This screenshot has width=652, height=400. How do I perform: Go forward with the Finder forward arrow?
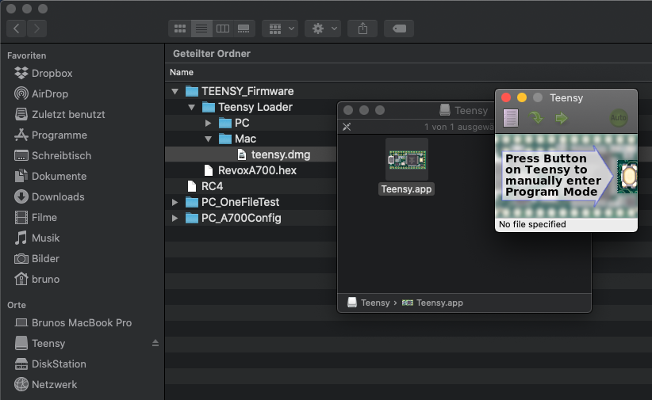pos(36,29)
